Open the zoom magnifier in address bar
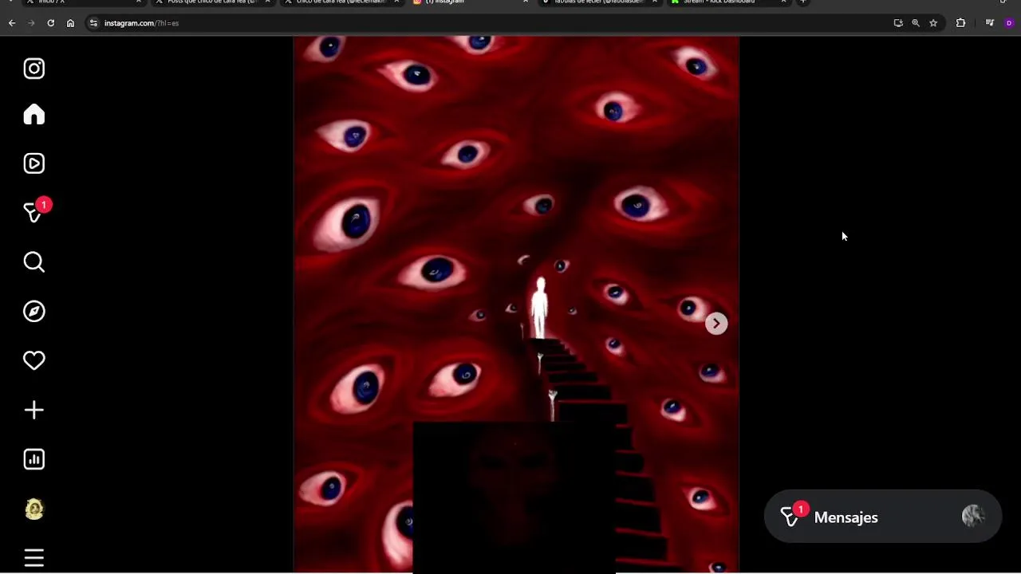Image resolution: width=1021 pixels, height=574 pixels. (916, 23)
